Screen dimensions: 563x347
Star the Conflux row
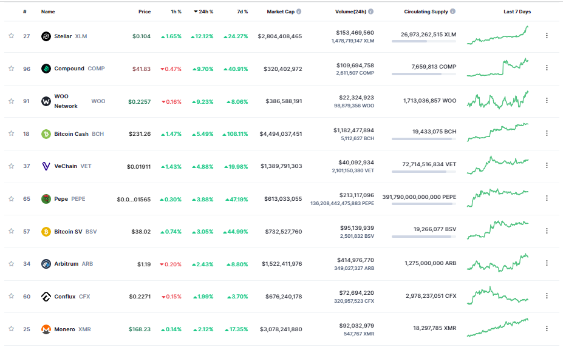[x=12, y=296]
